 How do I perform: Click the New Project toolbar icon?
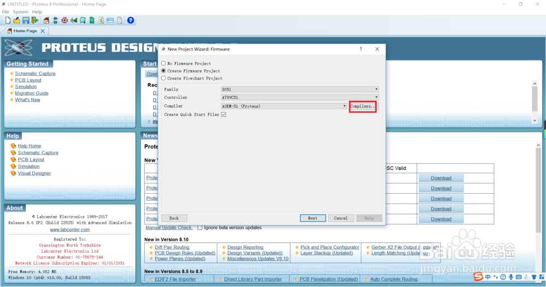tap(8, 21)
